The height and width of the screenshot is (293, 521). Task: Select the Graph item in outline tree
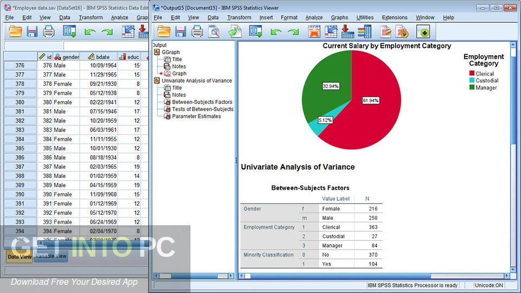179,73
